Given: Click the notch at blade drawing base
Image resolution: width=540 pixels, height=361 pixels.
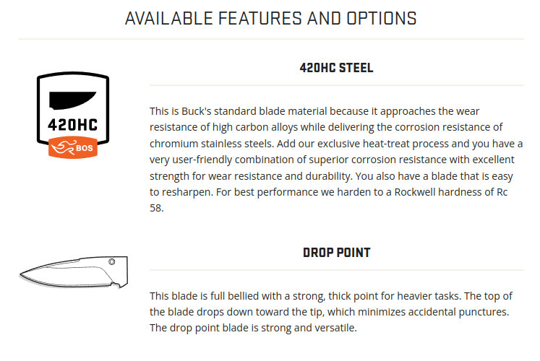Looking at the screenshot, I should click(x=116, y=284).
